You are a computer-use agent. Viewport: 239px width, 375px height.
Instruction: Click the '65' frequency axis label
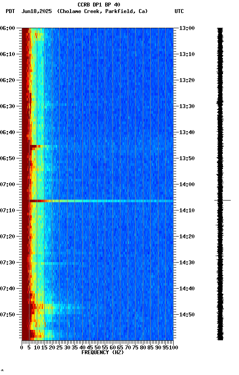[x=120, y=348]
